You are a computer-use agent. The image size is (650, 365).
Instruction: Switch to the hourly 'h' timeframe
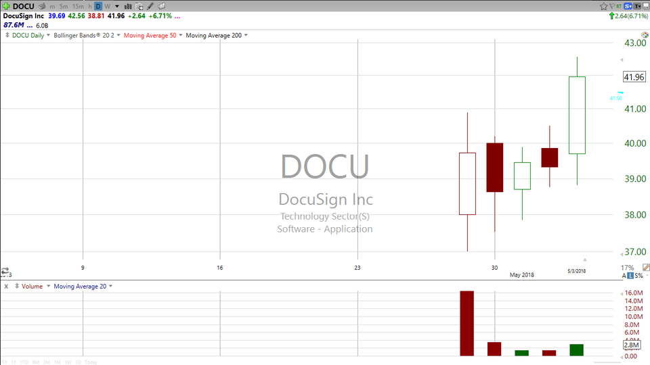point(90,7)
